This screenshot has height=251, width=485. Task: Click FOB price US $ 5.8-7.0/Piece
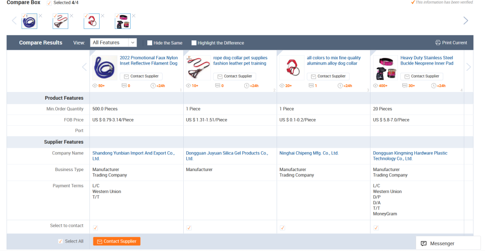[391, 120]
